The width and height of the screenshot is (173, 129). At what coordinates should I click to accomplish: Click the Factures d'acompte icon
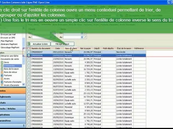pos(2,82)
